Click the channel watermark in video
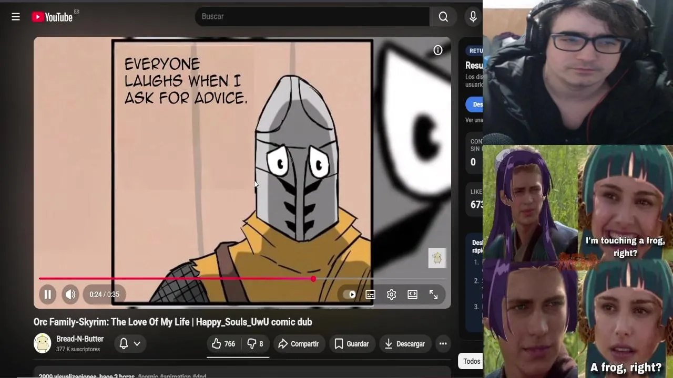This screenshot has width=673, height=378. (x=437, y=258)
